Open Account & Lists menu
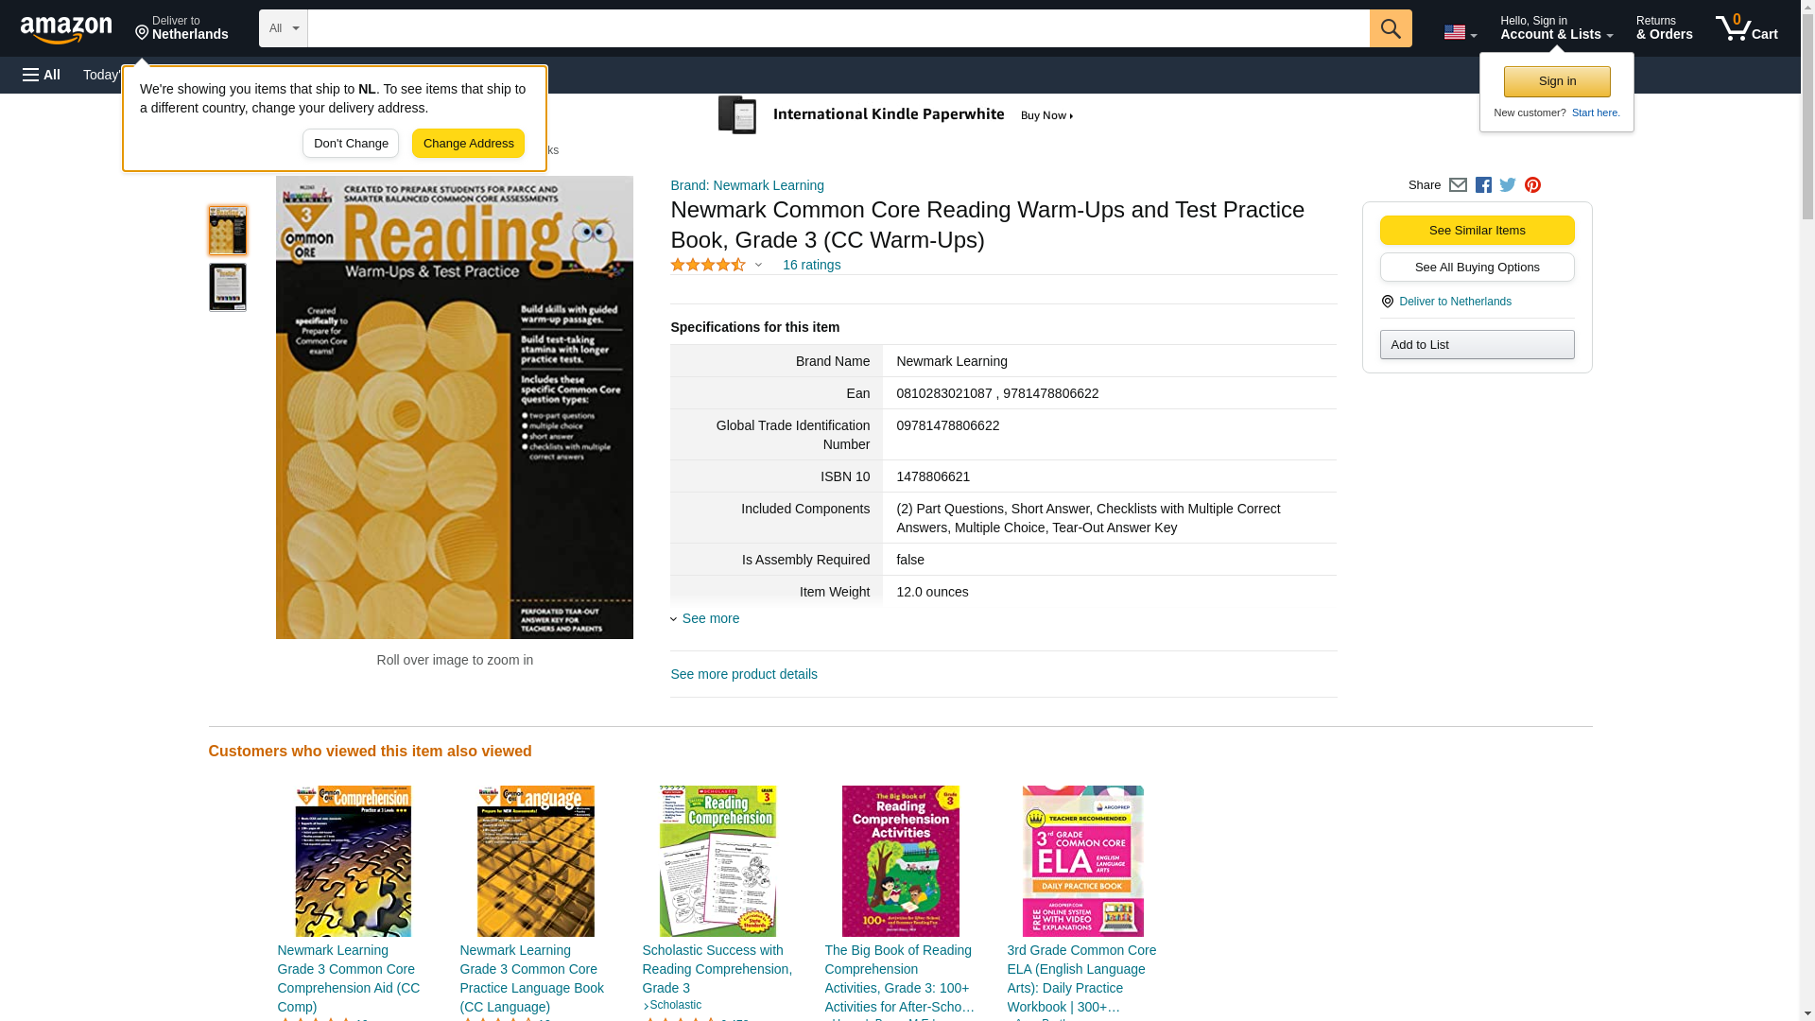The image size is (1815, 1021). tap(1556, 28)
